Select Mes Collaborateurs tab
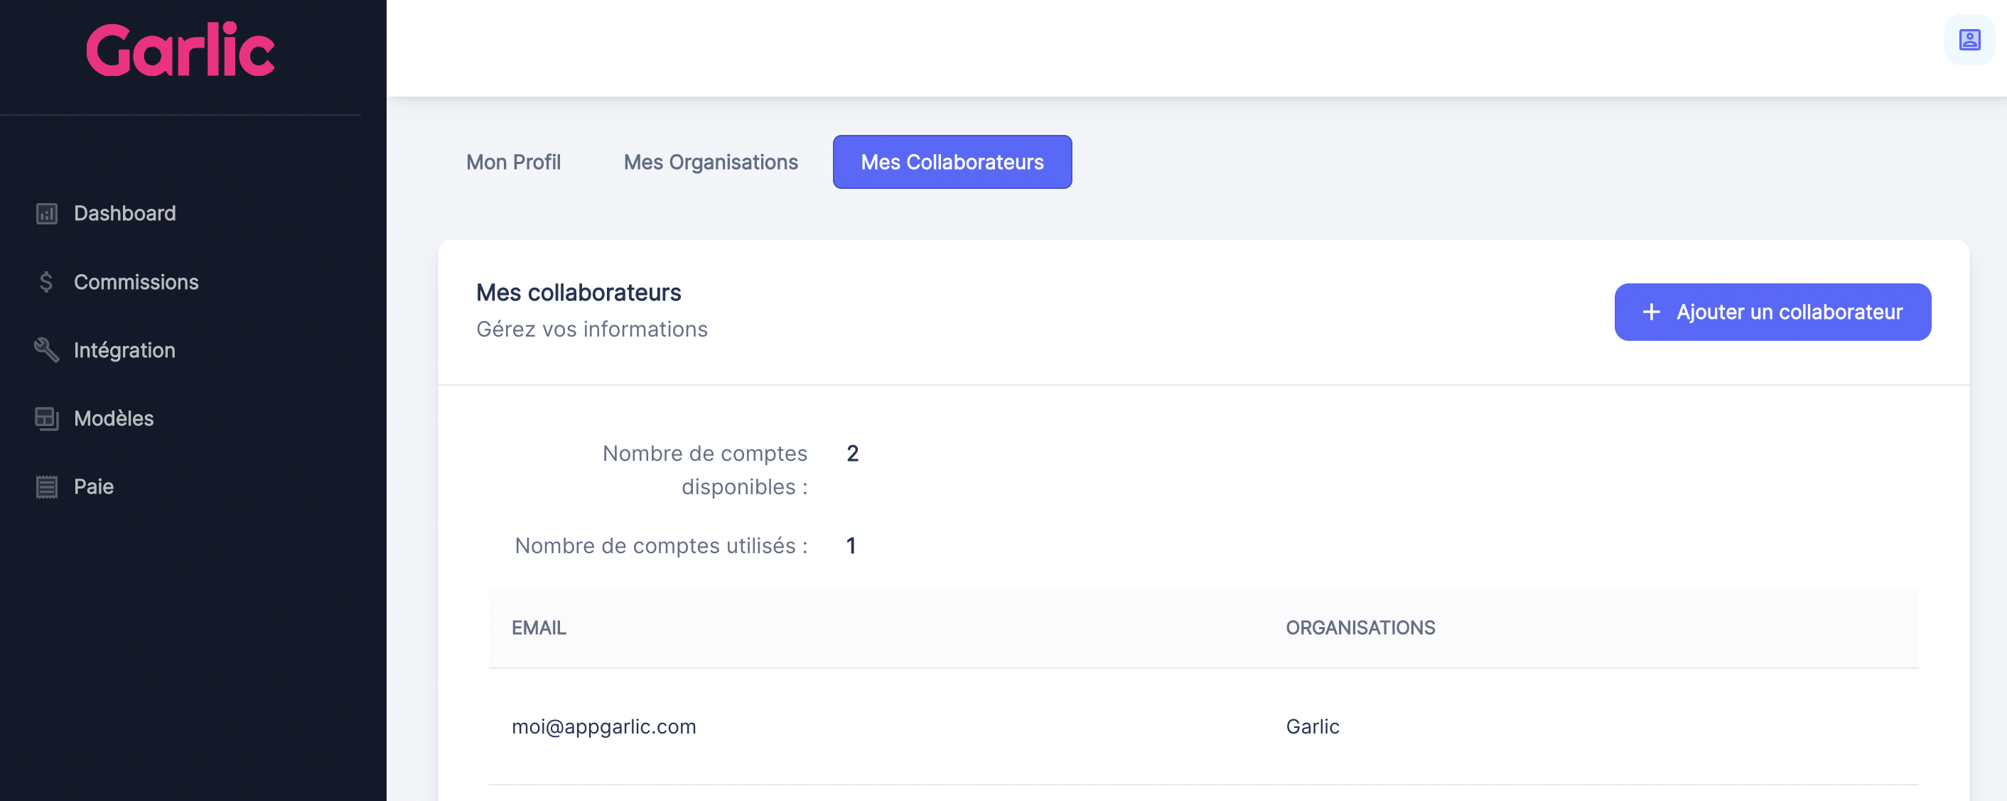Screen dimensions: 2007x801 pyautogui.click(x=952, y=162)
